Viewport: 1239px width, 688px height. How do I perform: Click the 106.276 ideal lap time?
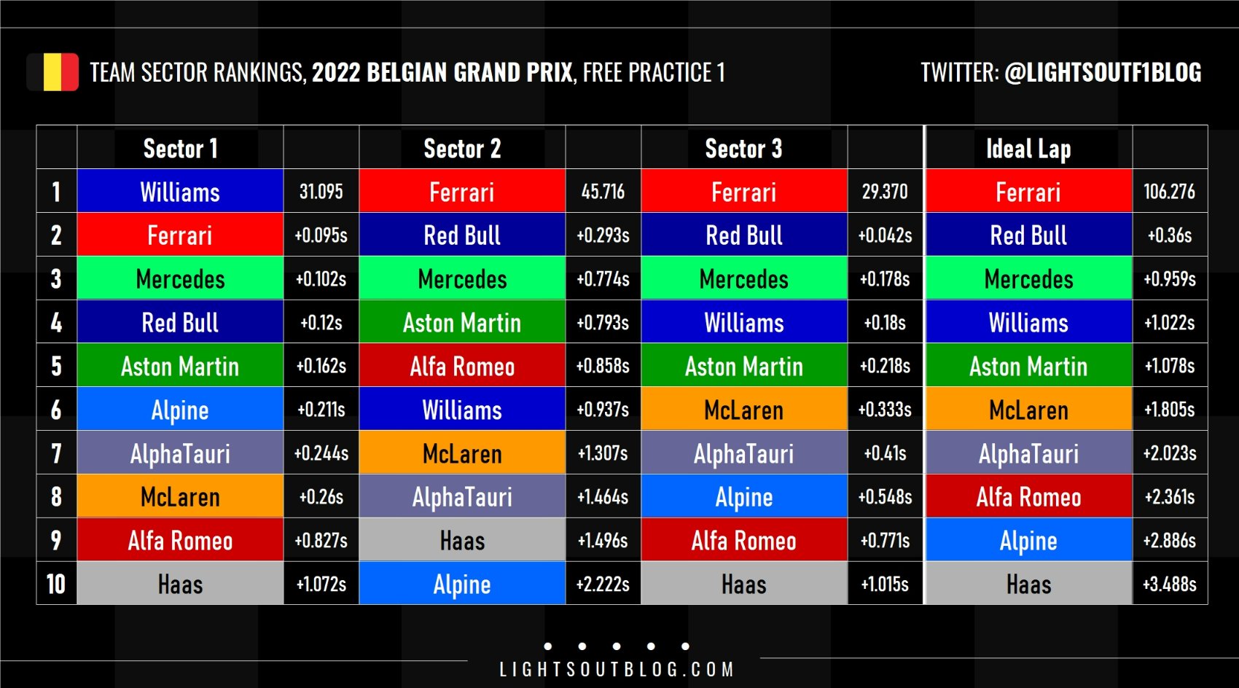[1169, 192]
